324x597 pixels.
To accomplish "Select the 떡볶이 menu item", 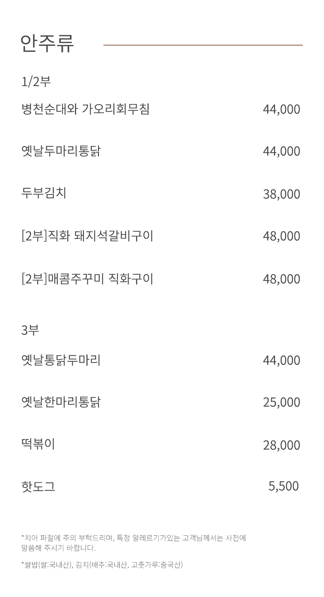I will pos(38,444).
